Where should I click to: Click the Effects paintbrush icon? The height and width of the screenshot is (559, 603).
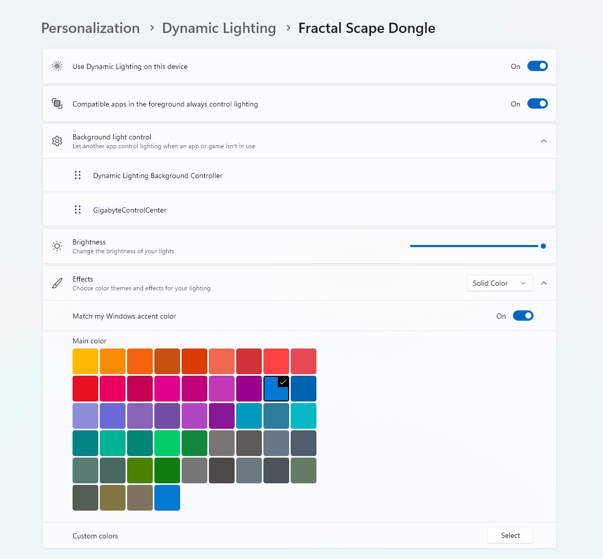tap(57, 284)
